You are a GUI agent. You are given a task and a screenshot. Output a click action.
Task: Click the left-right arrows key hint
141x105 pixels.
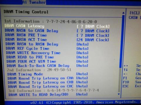click(x=126, y=66)
